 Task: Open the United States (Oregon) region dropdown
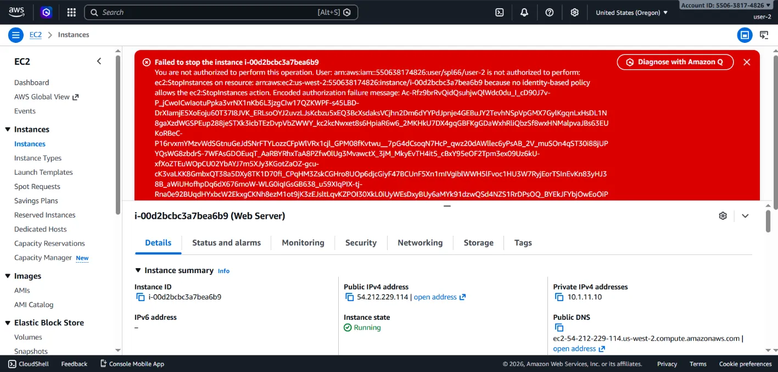pos(632,13)
